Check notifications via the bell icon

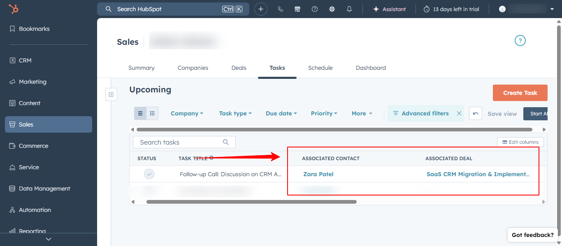tap(349, 9)
